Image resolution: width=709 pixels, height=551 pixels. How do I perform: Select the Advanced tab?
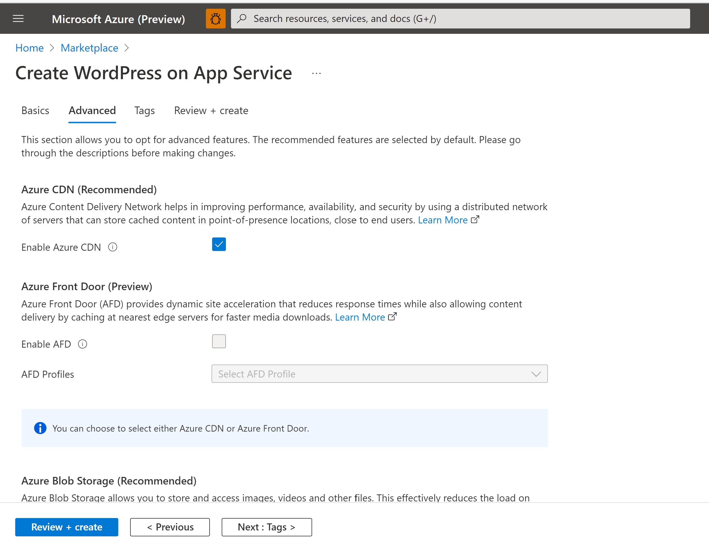click(92, 111)
